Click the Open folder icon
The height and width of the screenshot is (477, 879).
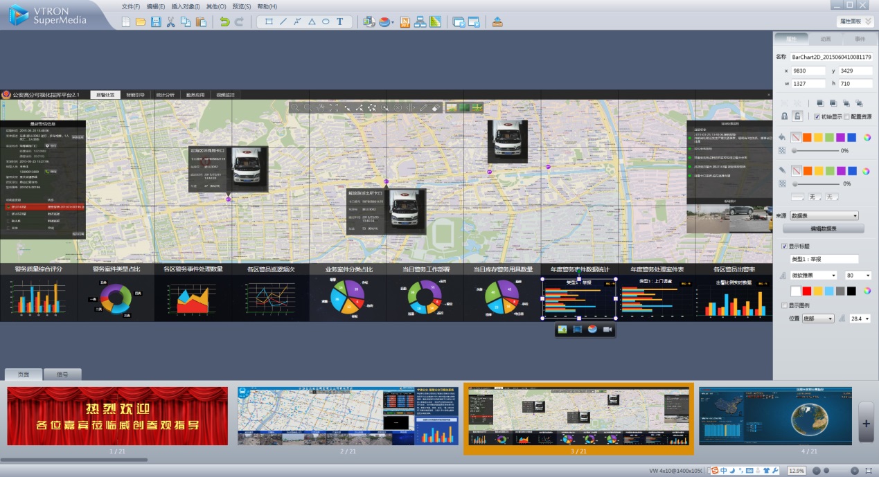click(x=141, y=22)
